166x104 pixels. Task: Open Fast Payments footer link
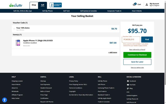45,84
